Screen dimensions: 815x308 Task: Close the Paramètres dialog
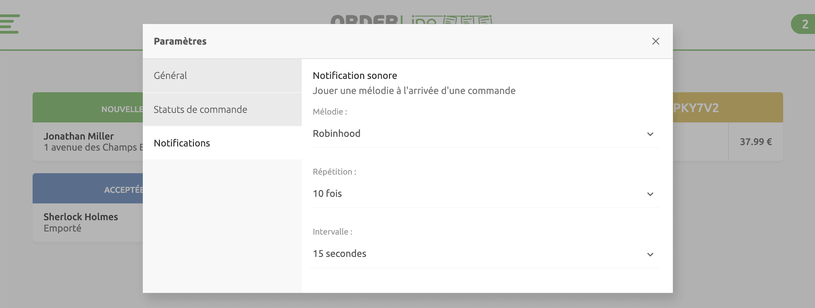[656, 41]
